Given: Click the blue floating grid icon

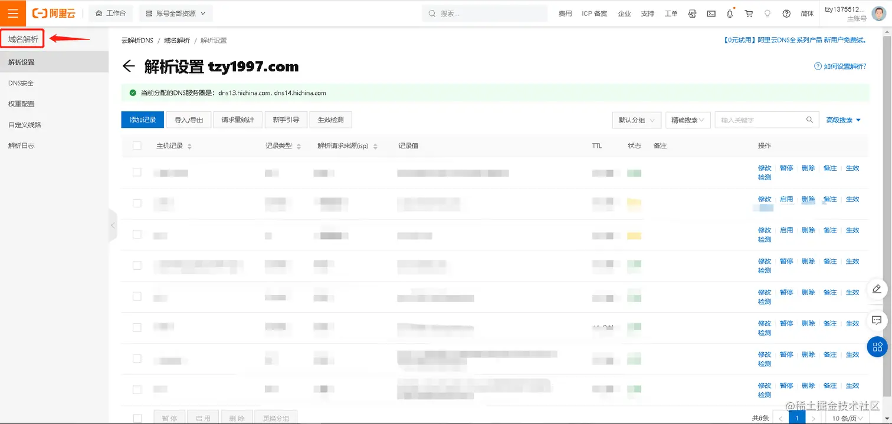Looking at the screenshot, I should tap(877, 347).
